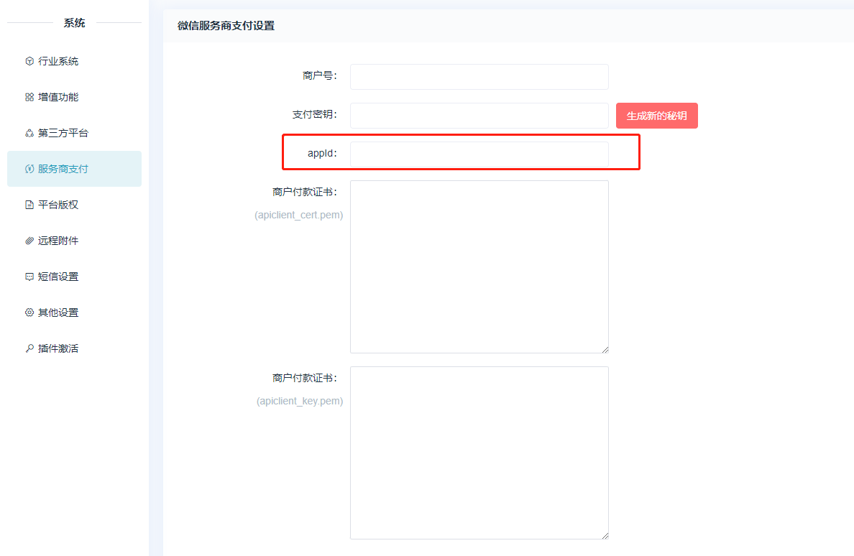Click the apiclient_cert.pem textarea resize handle
Image resolution: width=854 pixels, height=556 pixels.
605,350
